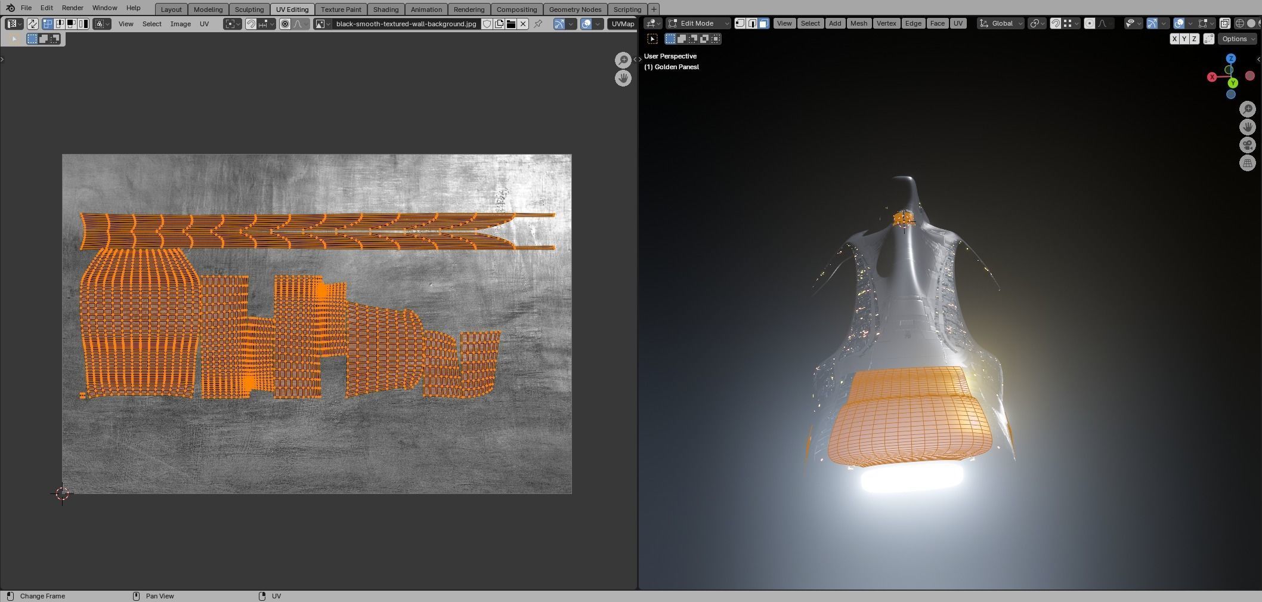
Task: Click the Blender logo icon
Action: coord(10,8)
